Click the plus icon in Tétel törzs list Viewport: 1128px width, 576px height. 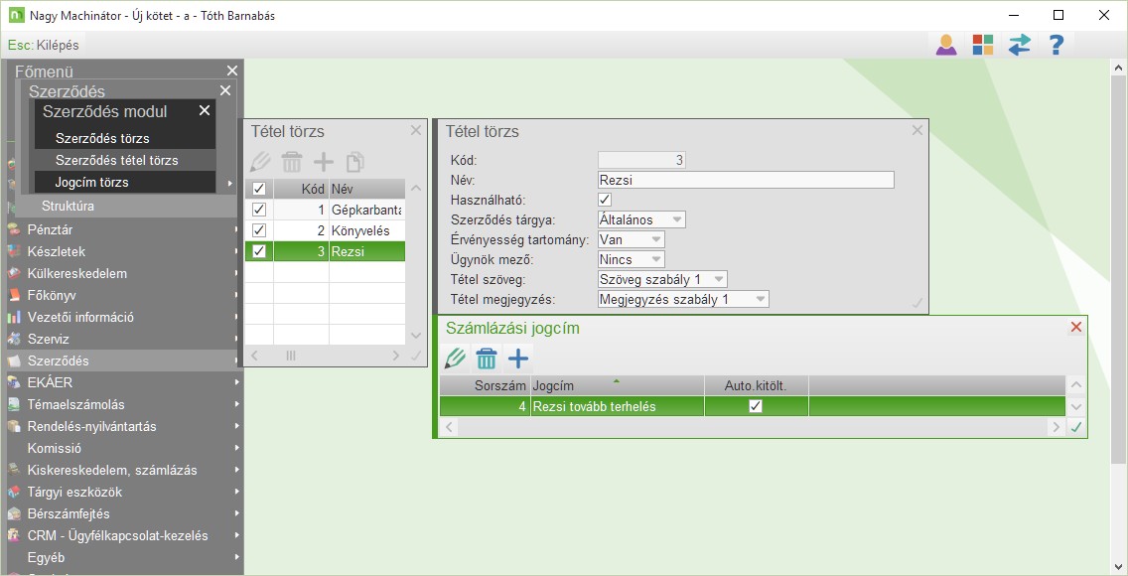[324, 162]
